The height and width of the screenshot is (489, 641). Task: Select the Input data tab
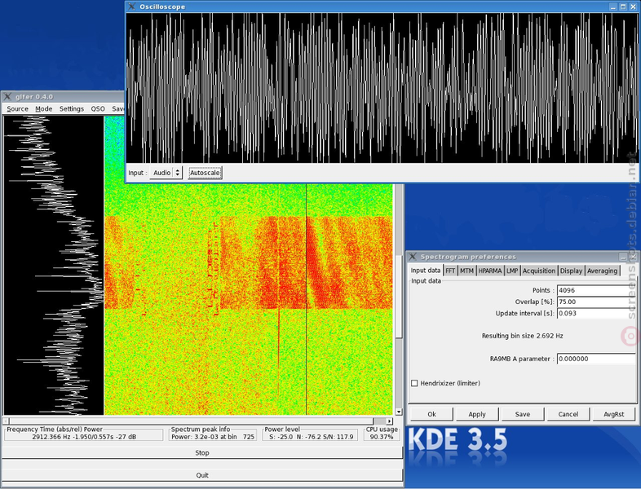(426, 270)
